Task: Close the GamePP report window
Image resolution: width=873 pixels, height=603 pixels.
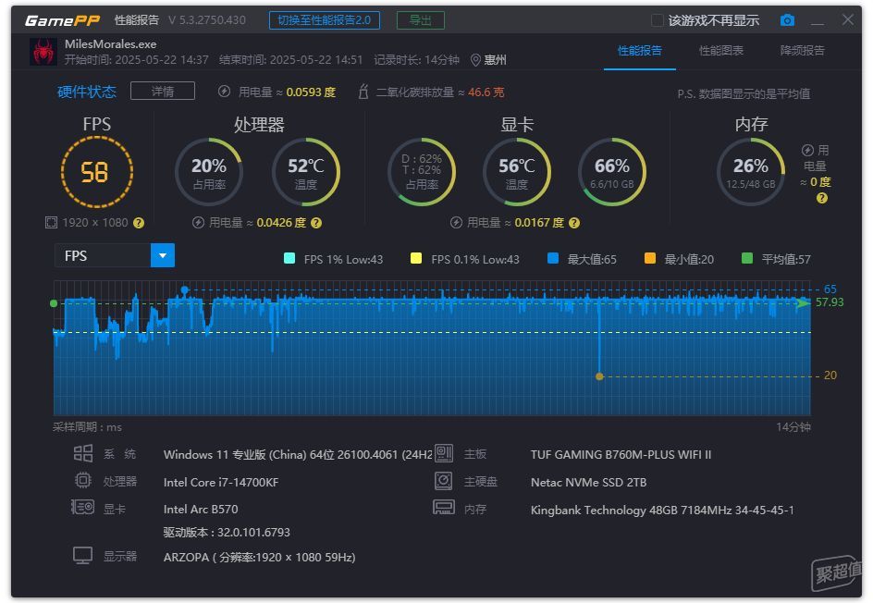Action: pyautogui.click(x=848, y=20)
